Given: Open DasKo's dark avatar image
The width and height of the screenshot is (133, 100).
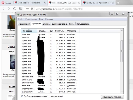Looking at the screenshot, I should coord(13,61).
